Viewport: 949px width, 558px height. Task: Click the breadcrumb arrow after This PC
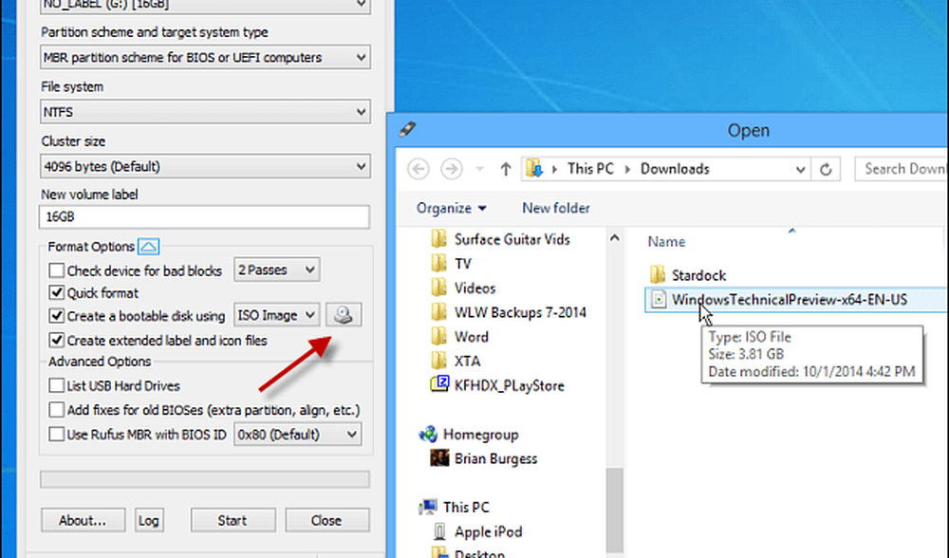point(627,170)
